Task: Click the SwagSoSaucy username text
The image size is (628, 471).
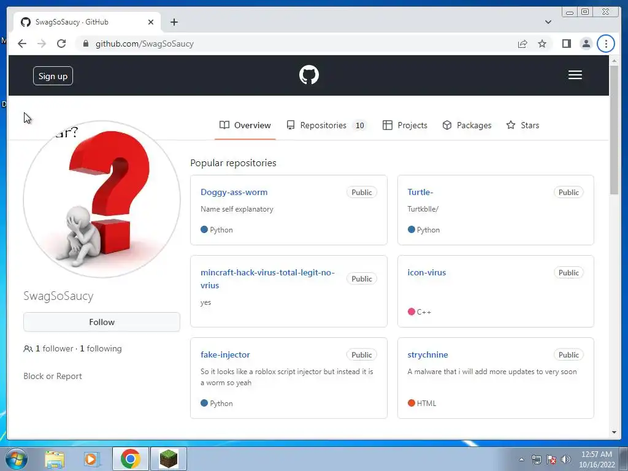Action: 58,296
